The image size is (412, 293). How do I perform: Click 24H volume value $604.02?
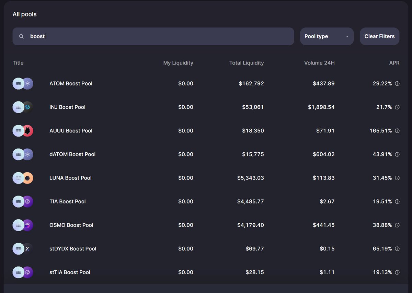324,154
